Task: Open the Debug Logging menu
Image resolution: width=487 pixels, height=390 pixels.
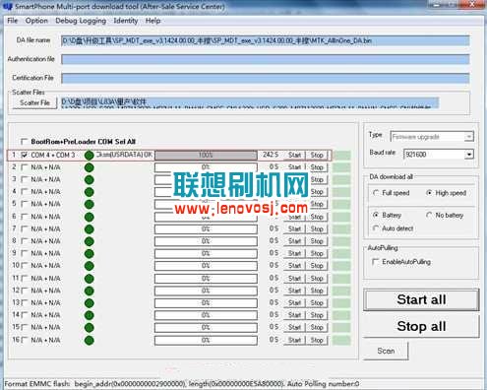Action: coord(81,21)
